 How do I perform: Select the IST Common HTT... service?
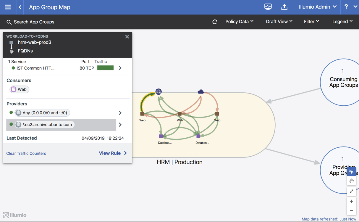click(x=35, y=68)
